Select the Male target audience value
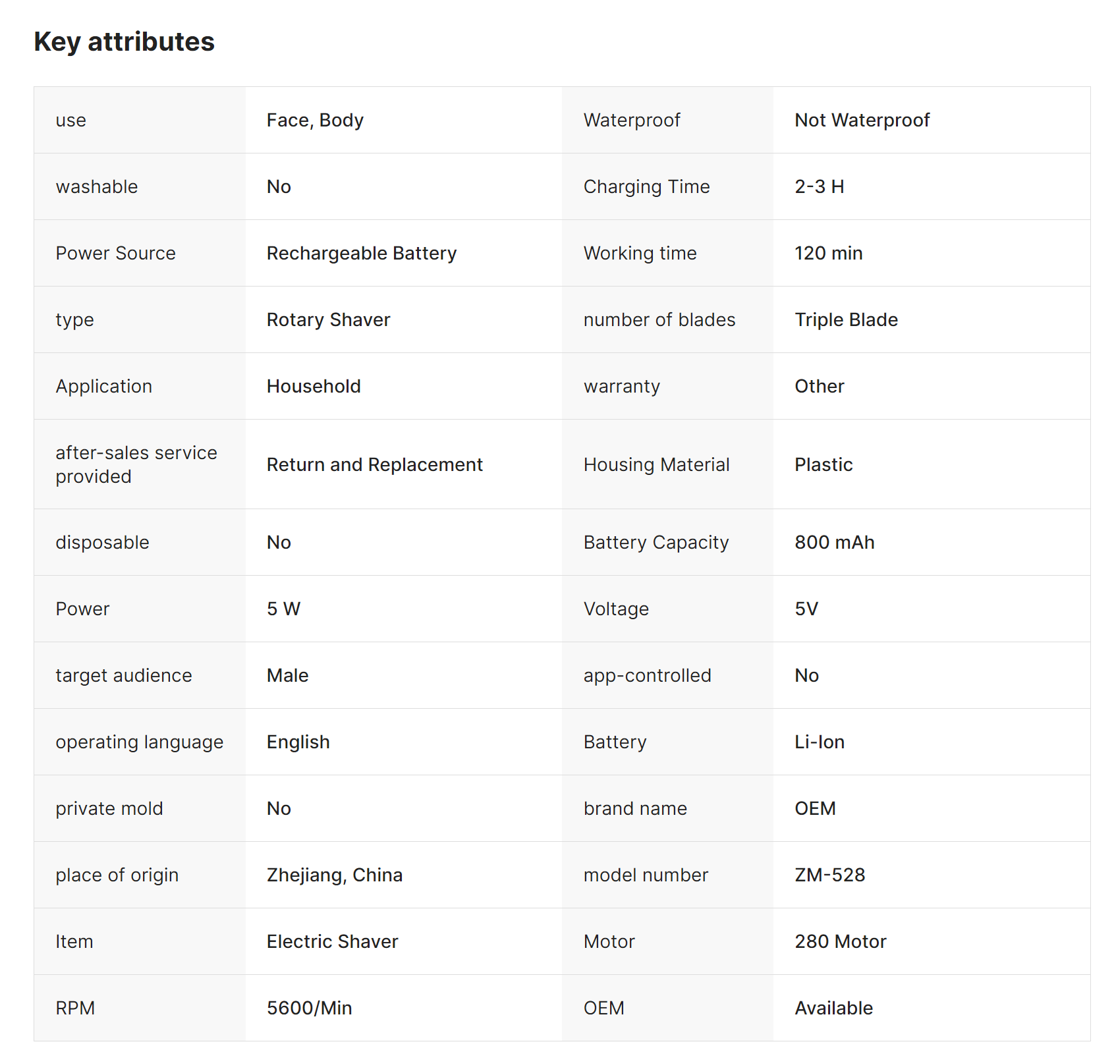 point(287,676)
